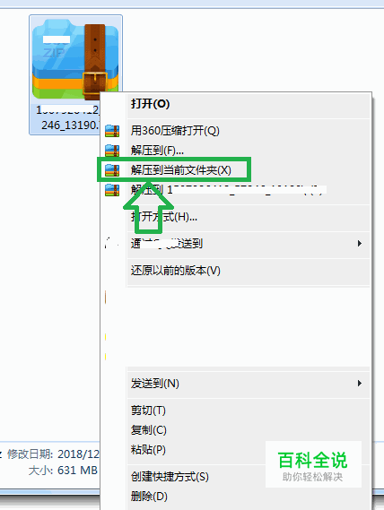Click 360 compress icon beside 用360压缩打开
The width and height of the screenshot is (384, 510).
pyautogui.click(x=112, y=131)
